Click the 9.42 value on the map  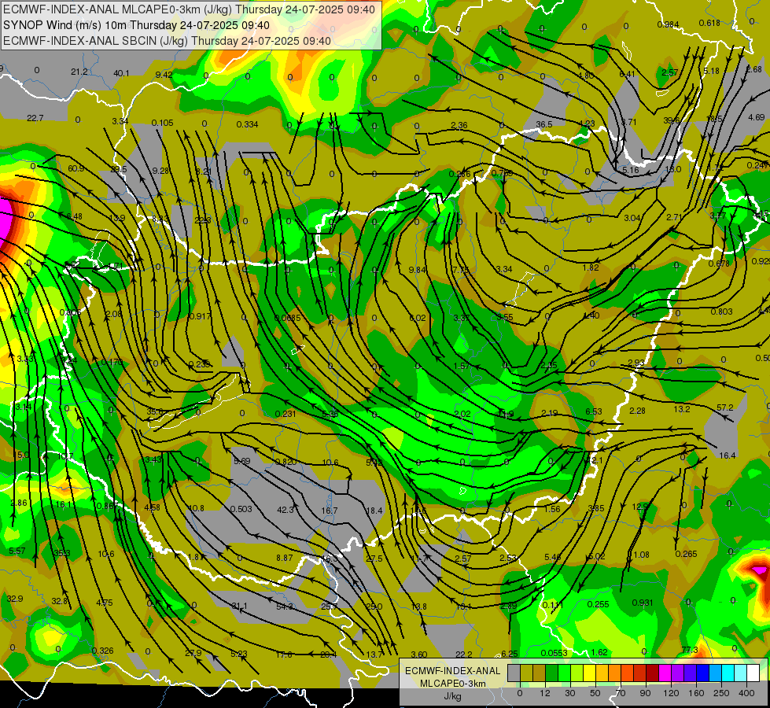[x=164, y=75]
